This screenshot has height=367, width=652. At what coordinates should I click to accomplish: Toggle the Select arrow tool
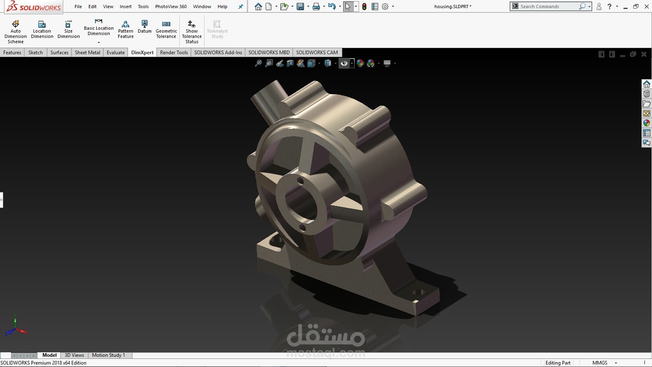pos(348,7)
